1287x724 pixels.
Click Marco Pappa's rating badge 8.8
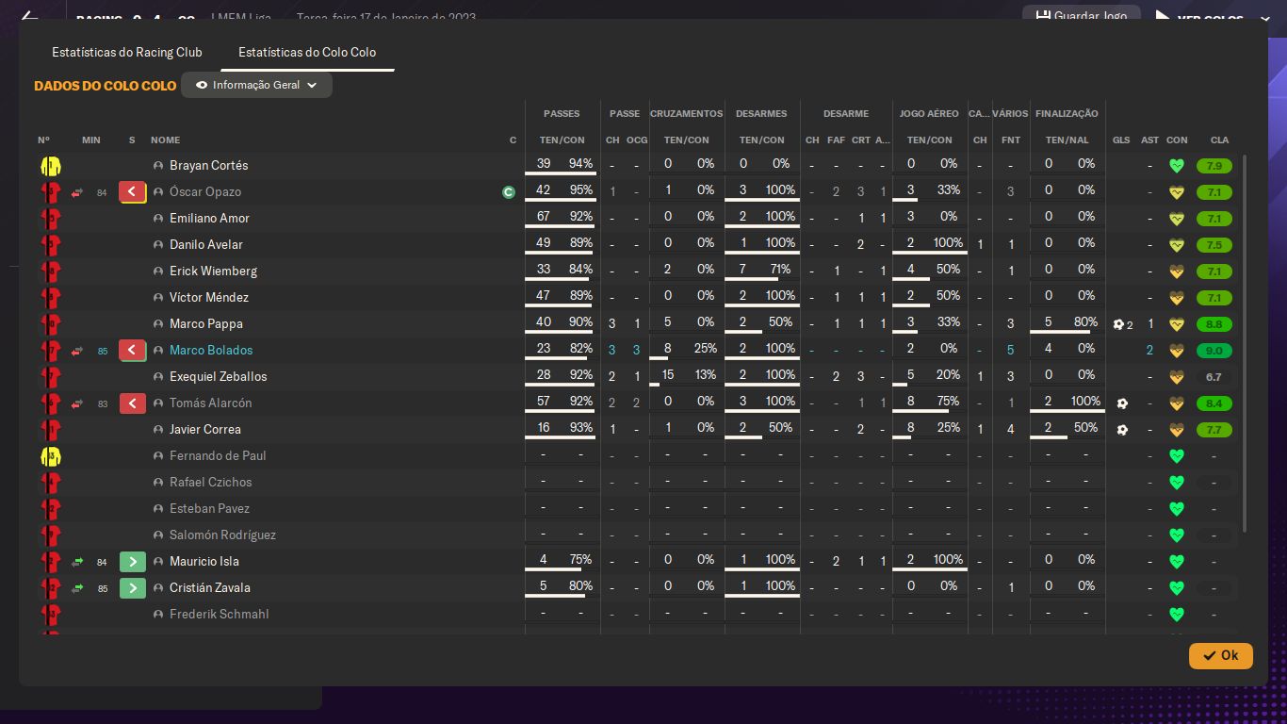(1214, 324)
